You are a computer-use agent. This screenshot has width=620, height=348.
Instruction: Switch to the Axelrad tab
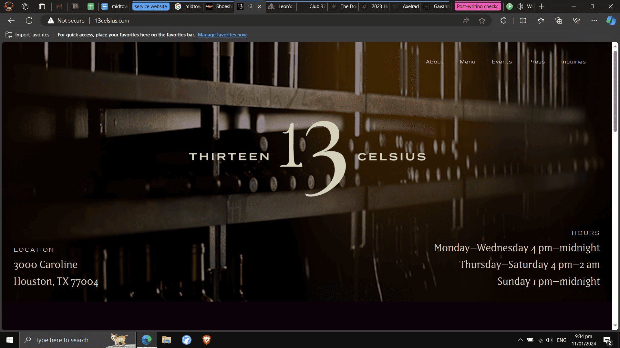406,6
